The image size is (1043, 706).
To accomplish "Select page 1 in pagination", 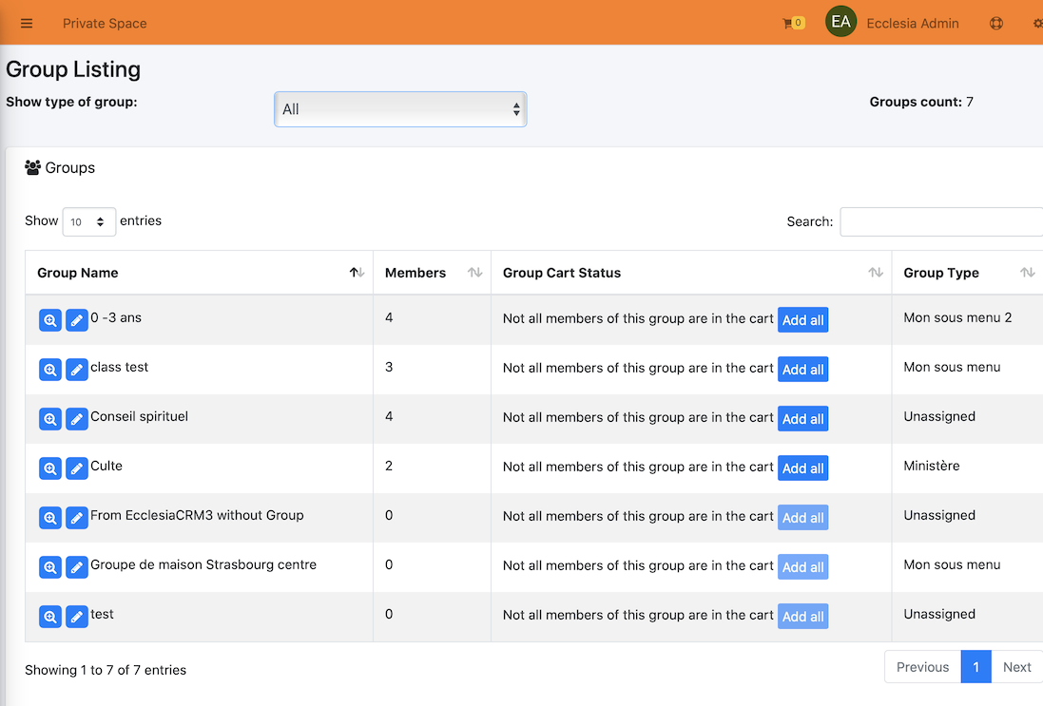I will 975,667.
